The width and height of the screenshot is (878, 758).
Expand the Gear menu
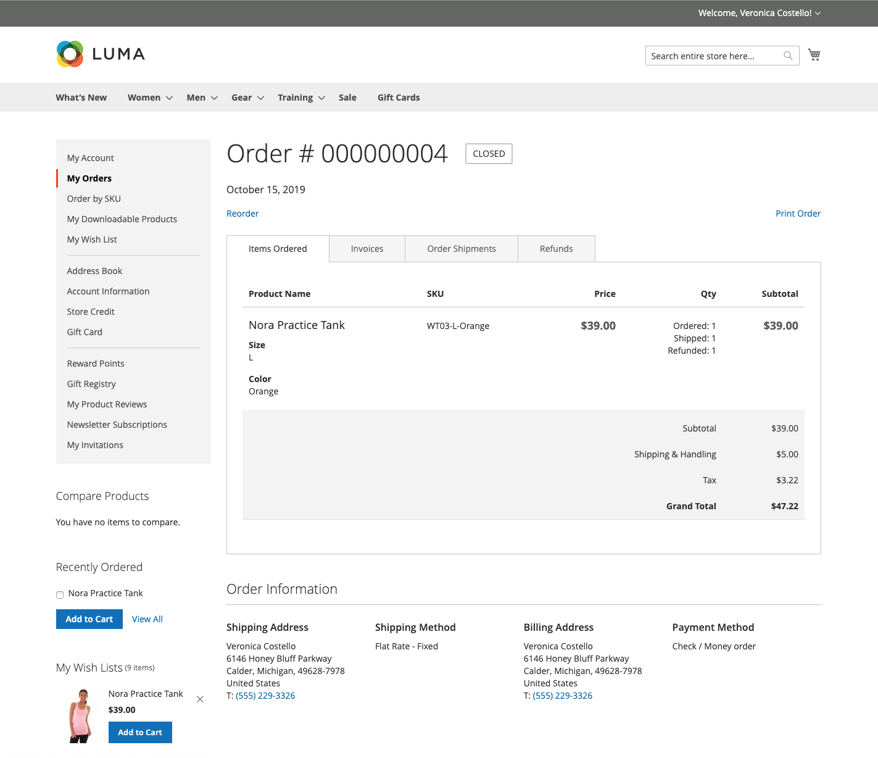tap(248, 98)
